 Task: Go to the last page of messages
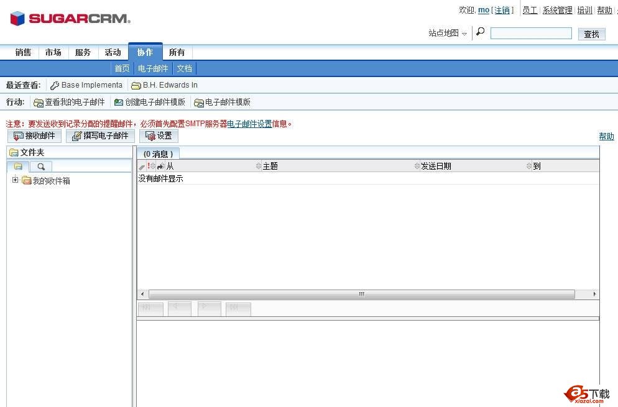[x=238, y=309]
